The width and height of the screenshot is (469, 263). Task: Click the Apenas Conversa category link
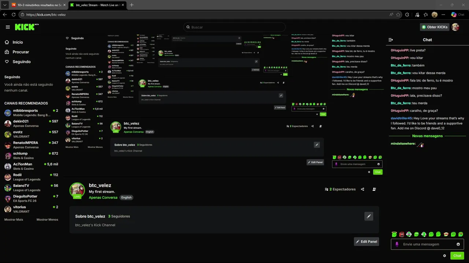[103, 198]
